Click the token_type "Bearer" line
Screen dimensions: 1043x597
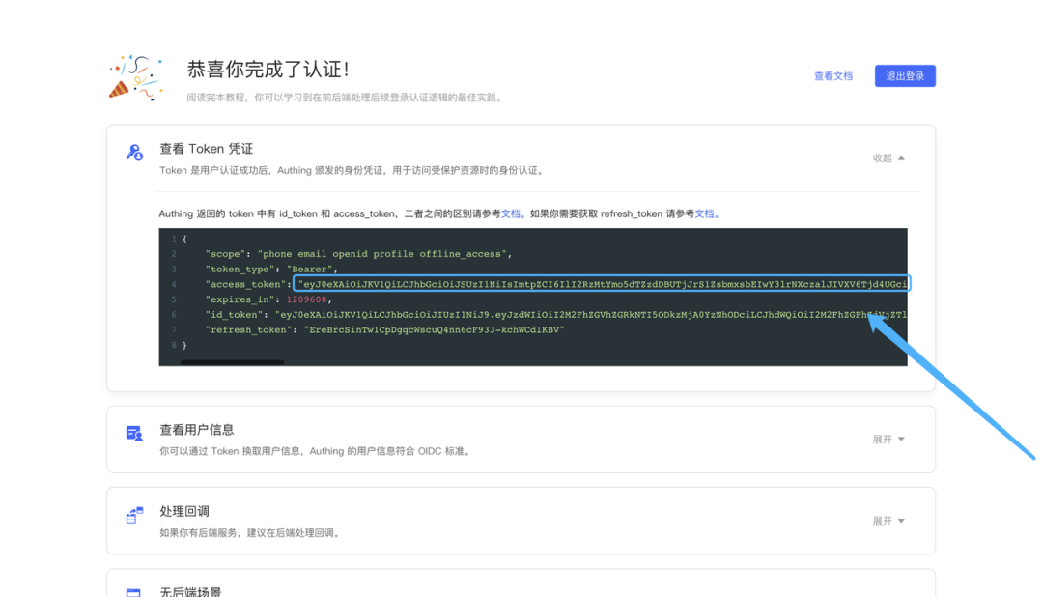(272, 270)
